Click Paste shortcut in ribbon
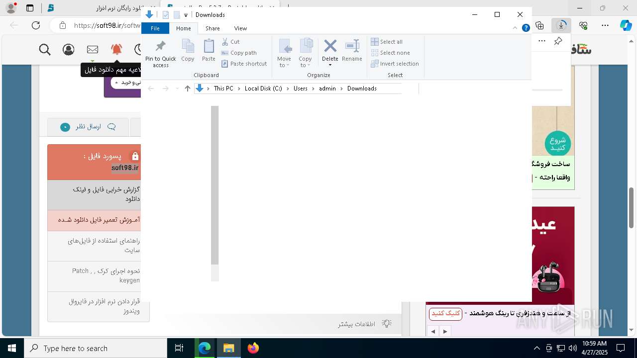Screen dimensions: 637x358 (244, 64)
